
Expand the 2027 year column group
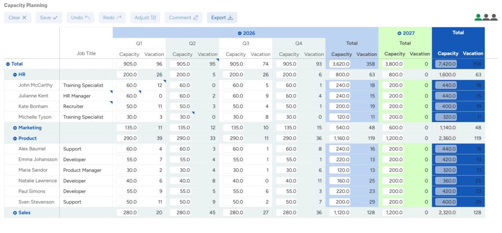click(x=400, y=33)
